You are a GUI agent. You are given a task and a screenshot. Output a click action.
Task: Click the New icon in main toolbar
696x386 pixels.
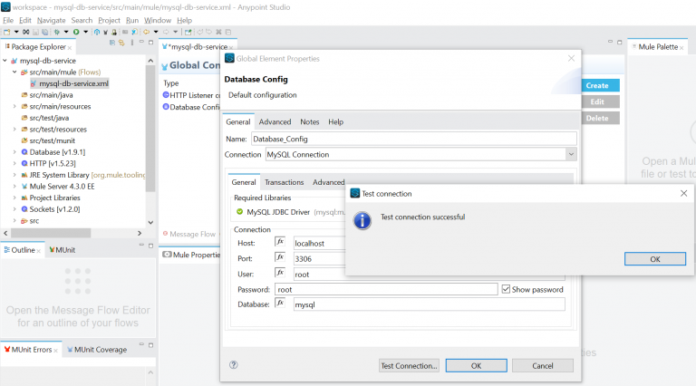[x=6, y=32]
